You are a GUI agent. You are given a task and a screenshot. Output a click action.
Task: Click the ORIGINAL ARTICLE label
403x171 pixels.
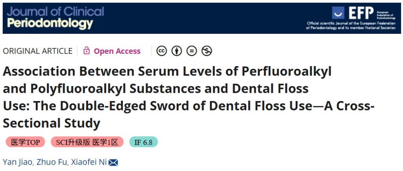click(x=37, y=51)
